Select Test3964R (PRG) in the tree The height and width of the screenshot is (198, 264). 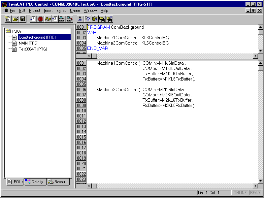click(33, 49)
